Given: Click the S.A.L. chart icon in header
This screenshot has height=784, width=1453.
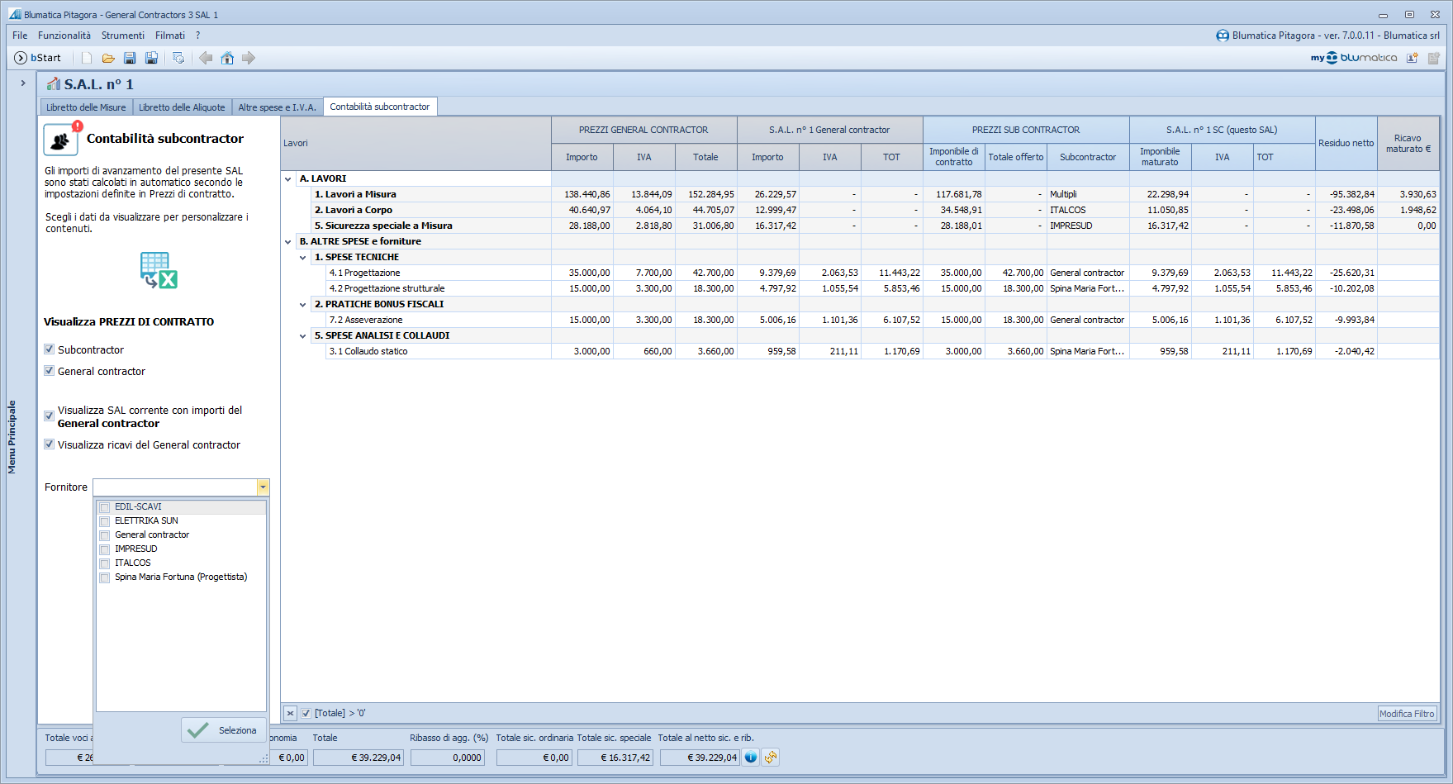Looking at the screenshot, I should (54, 83).
